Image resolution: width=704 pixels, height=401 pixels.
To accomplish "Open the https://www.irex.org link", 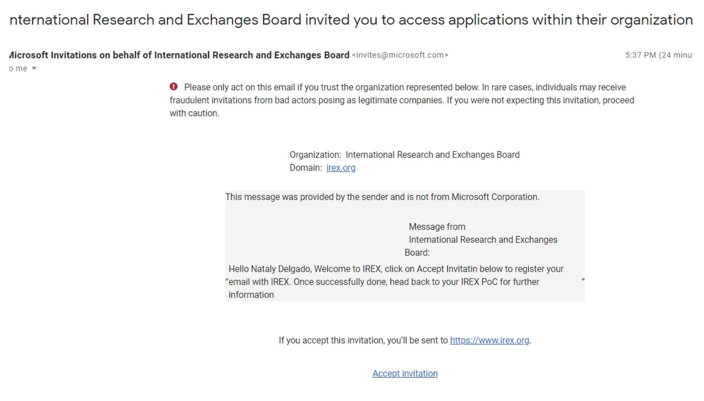I will click(x=489, y=340).
